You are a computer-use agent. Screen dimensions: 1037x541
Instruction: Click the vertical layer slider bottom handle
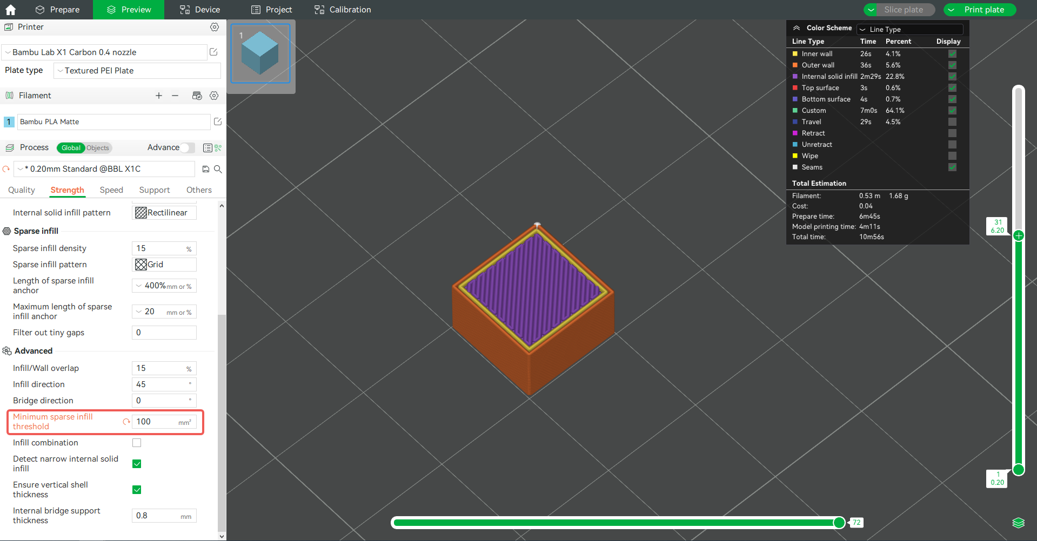[x=1019, y=469]
